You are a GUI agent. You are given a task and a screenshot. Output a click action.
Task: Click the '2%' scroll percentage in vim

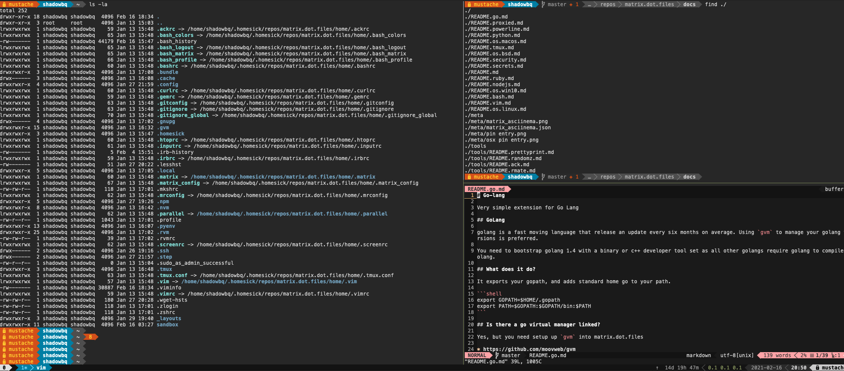click(x=804, y=356)
